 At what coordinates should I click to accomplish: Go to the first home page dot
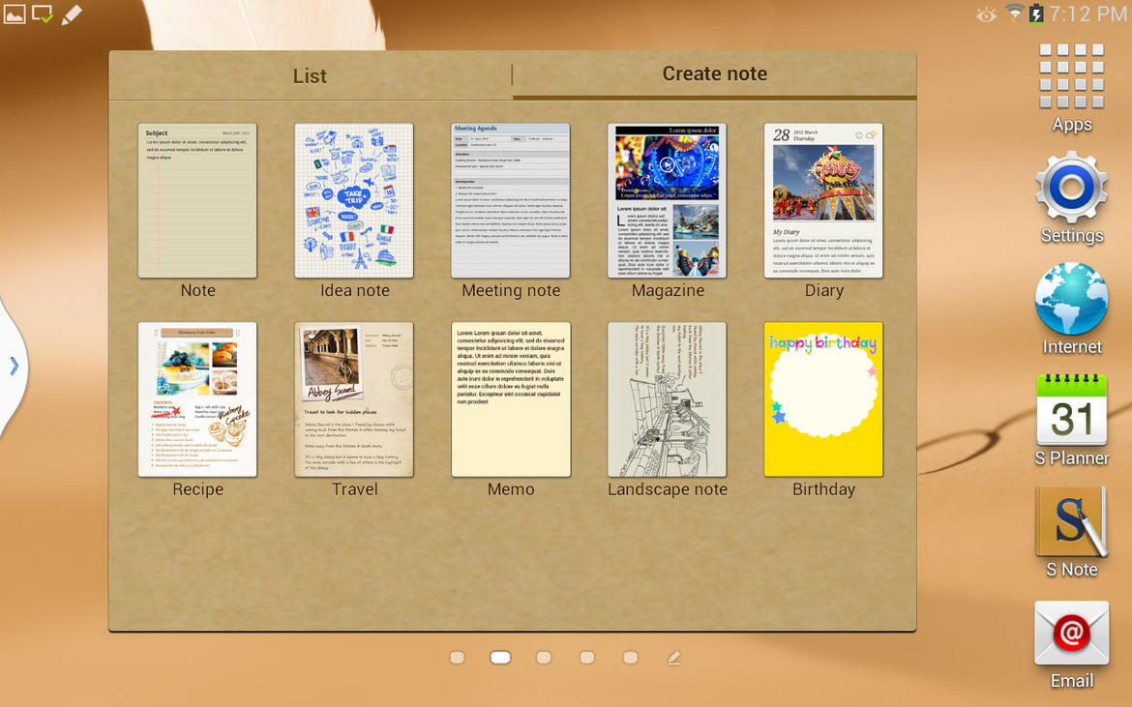click(457, 658)
